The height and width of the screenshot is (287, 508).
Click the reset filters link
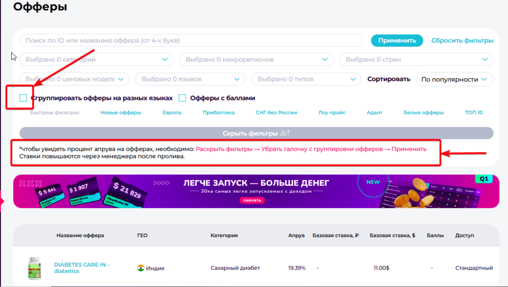(462, 41)
